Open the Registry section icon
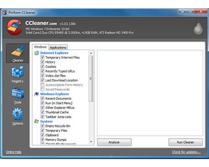Viewport: 209px width, 167px height. point(18,72)
